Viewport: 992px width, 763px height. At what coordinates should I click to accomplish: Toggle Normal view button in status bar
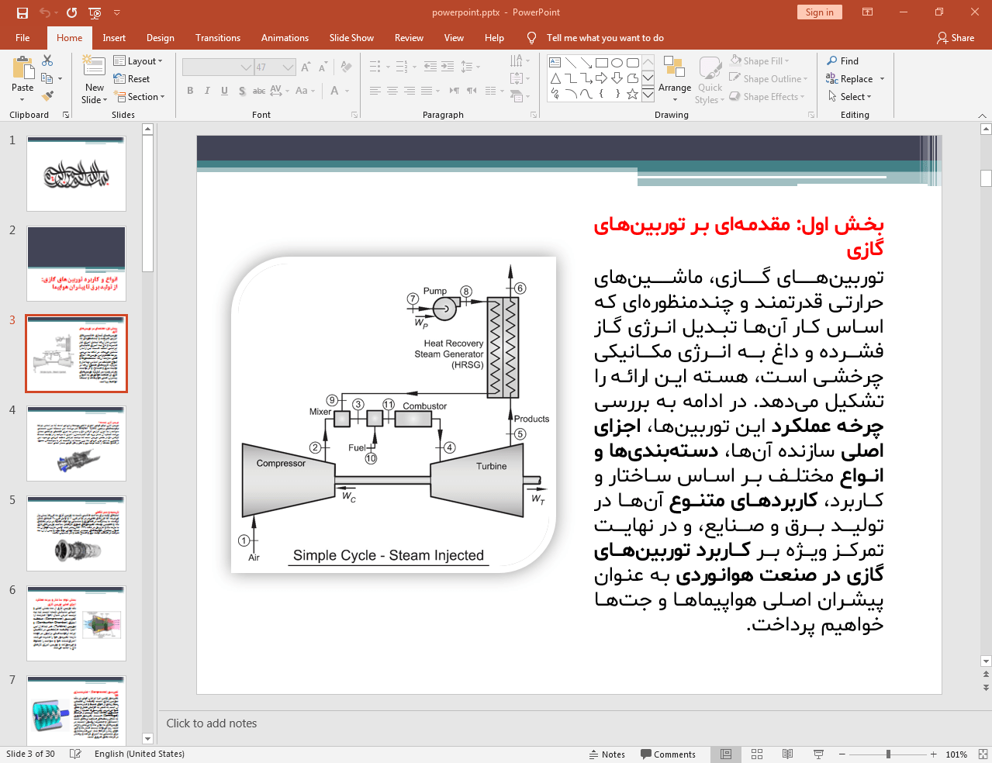(726, 754)
